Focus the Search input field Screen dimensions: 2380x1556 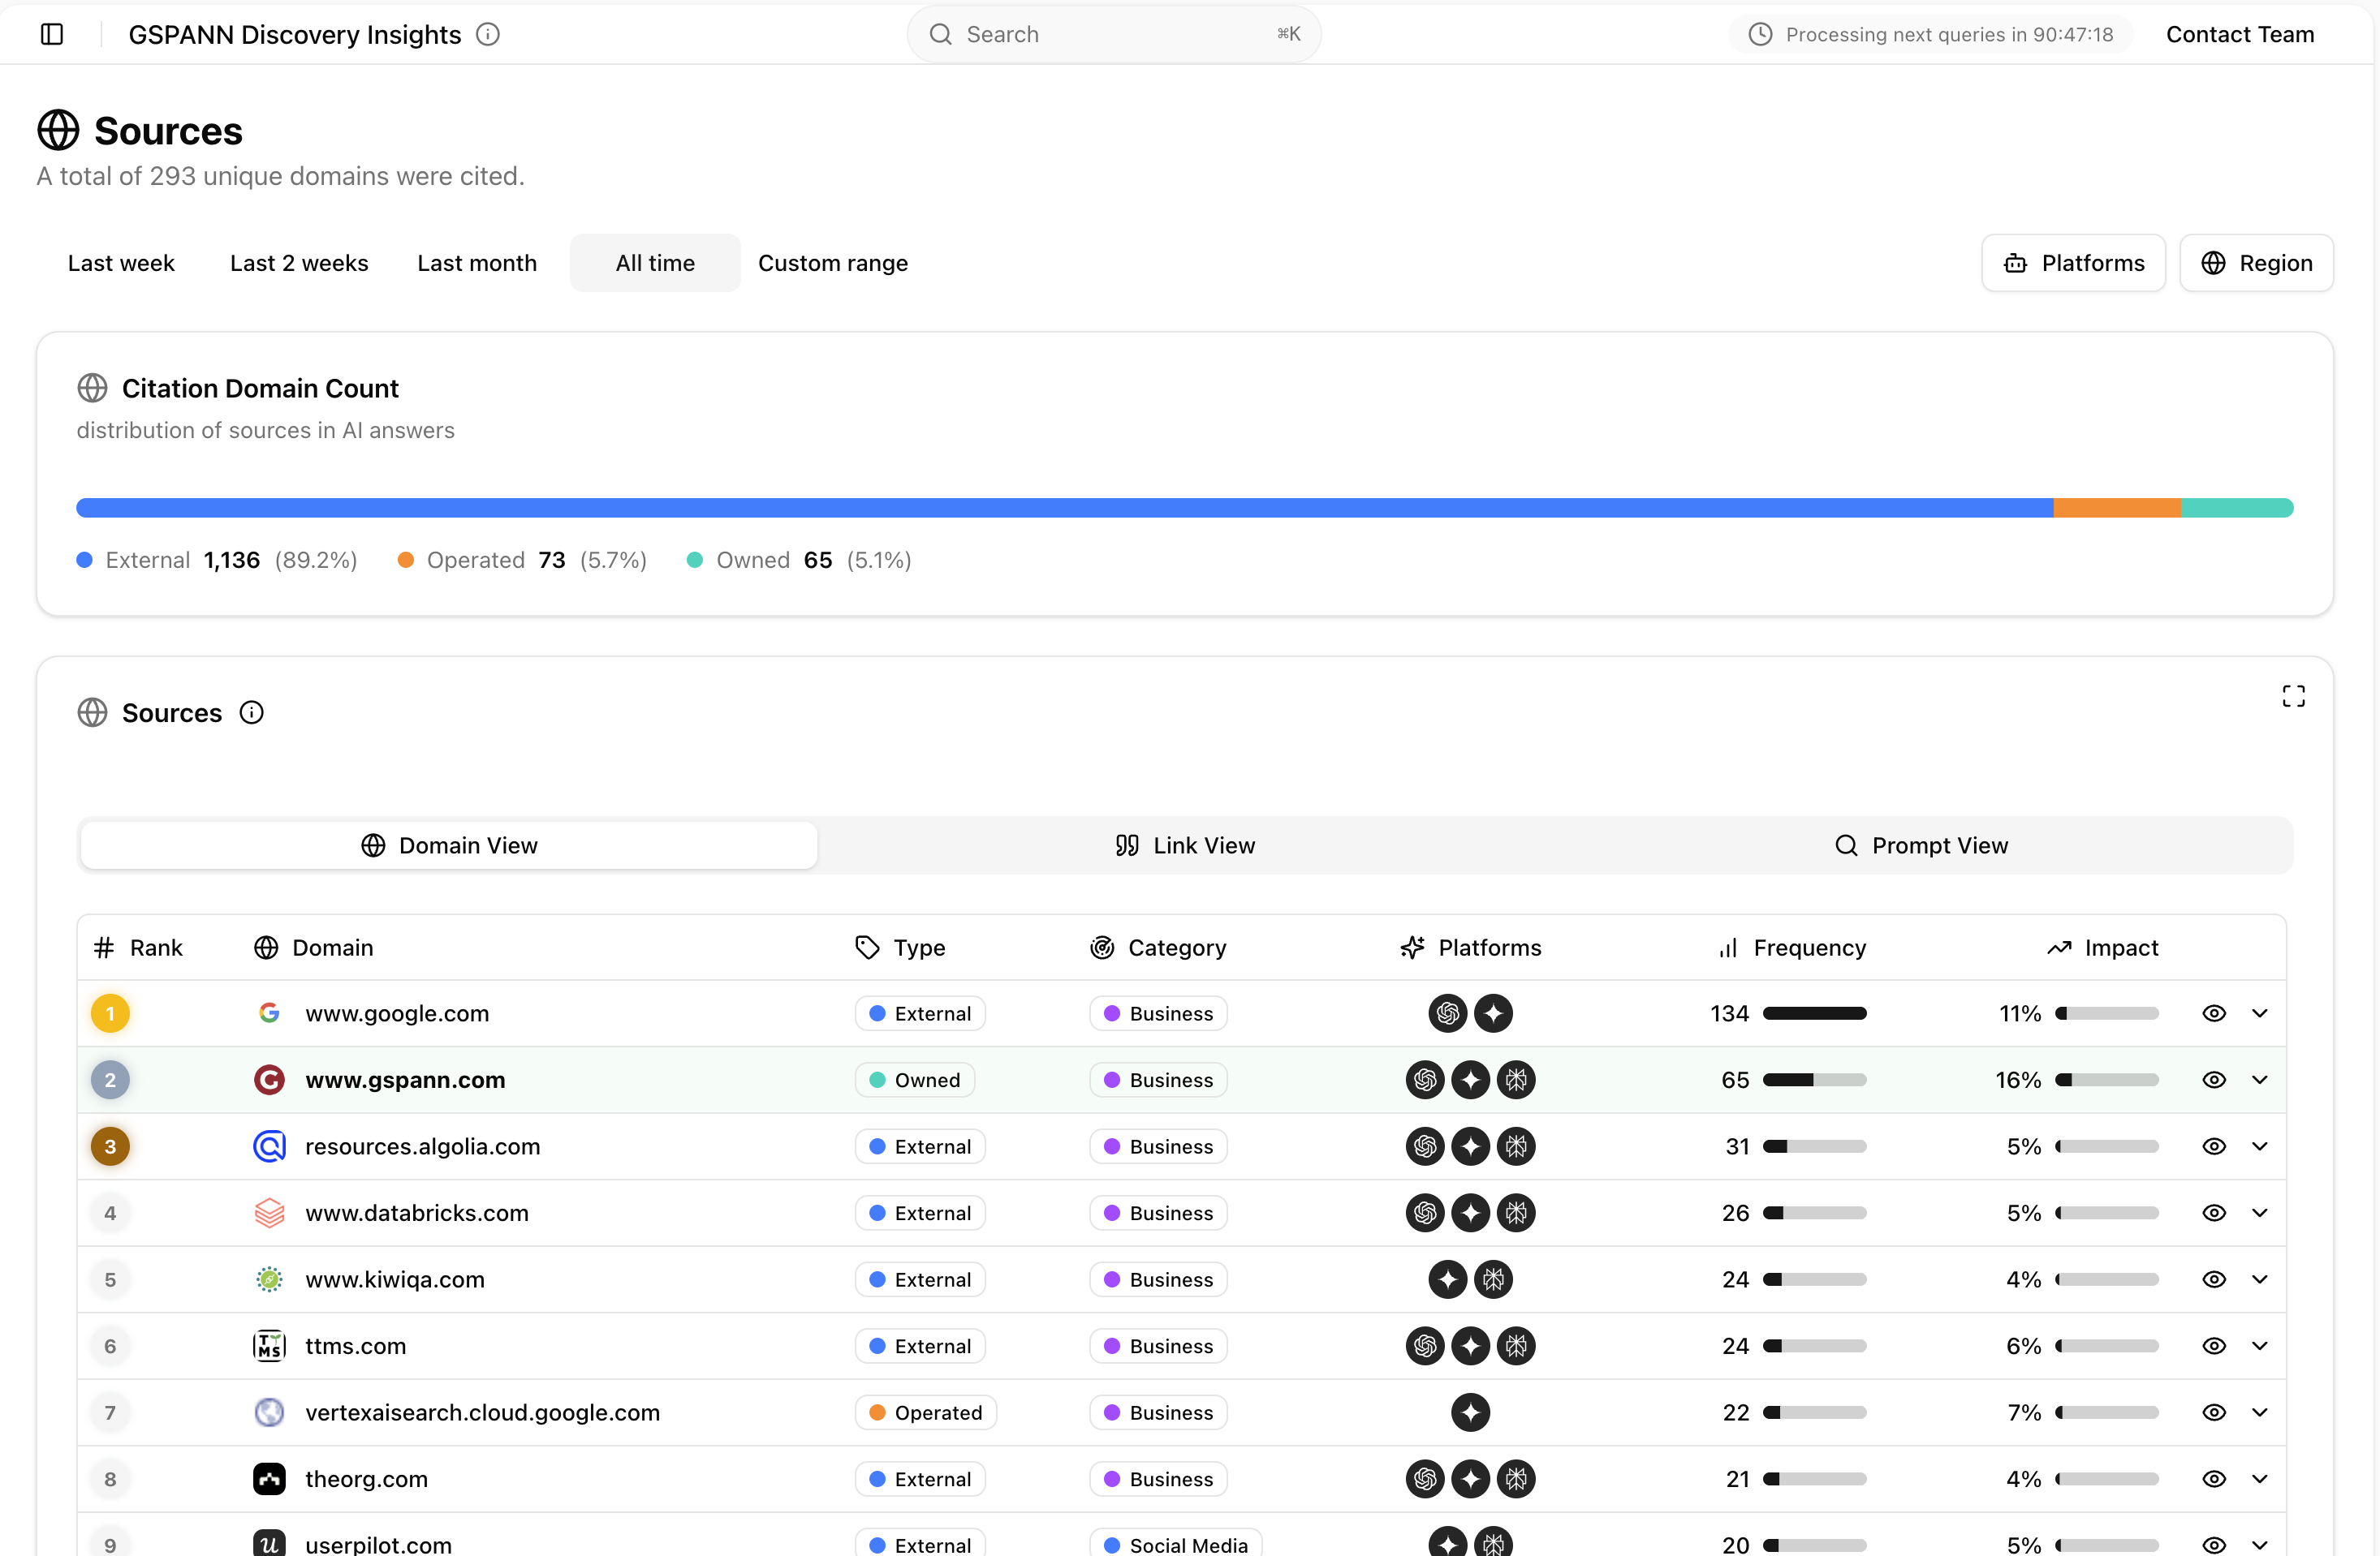(1113, 34)
